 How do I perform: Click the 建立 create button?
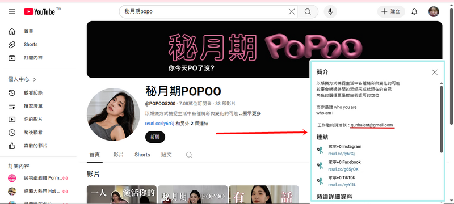tap(391, 11)
